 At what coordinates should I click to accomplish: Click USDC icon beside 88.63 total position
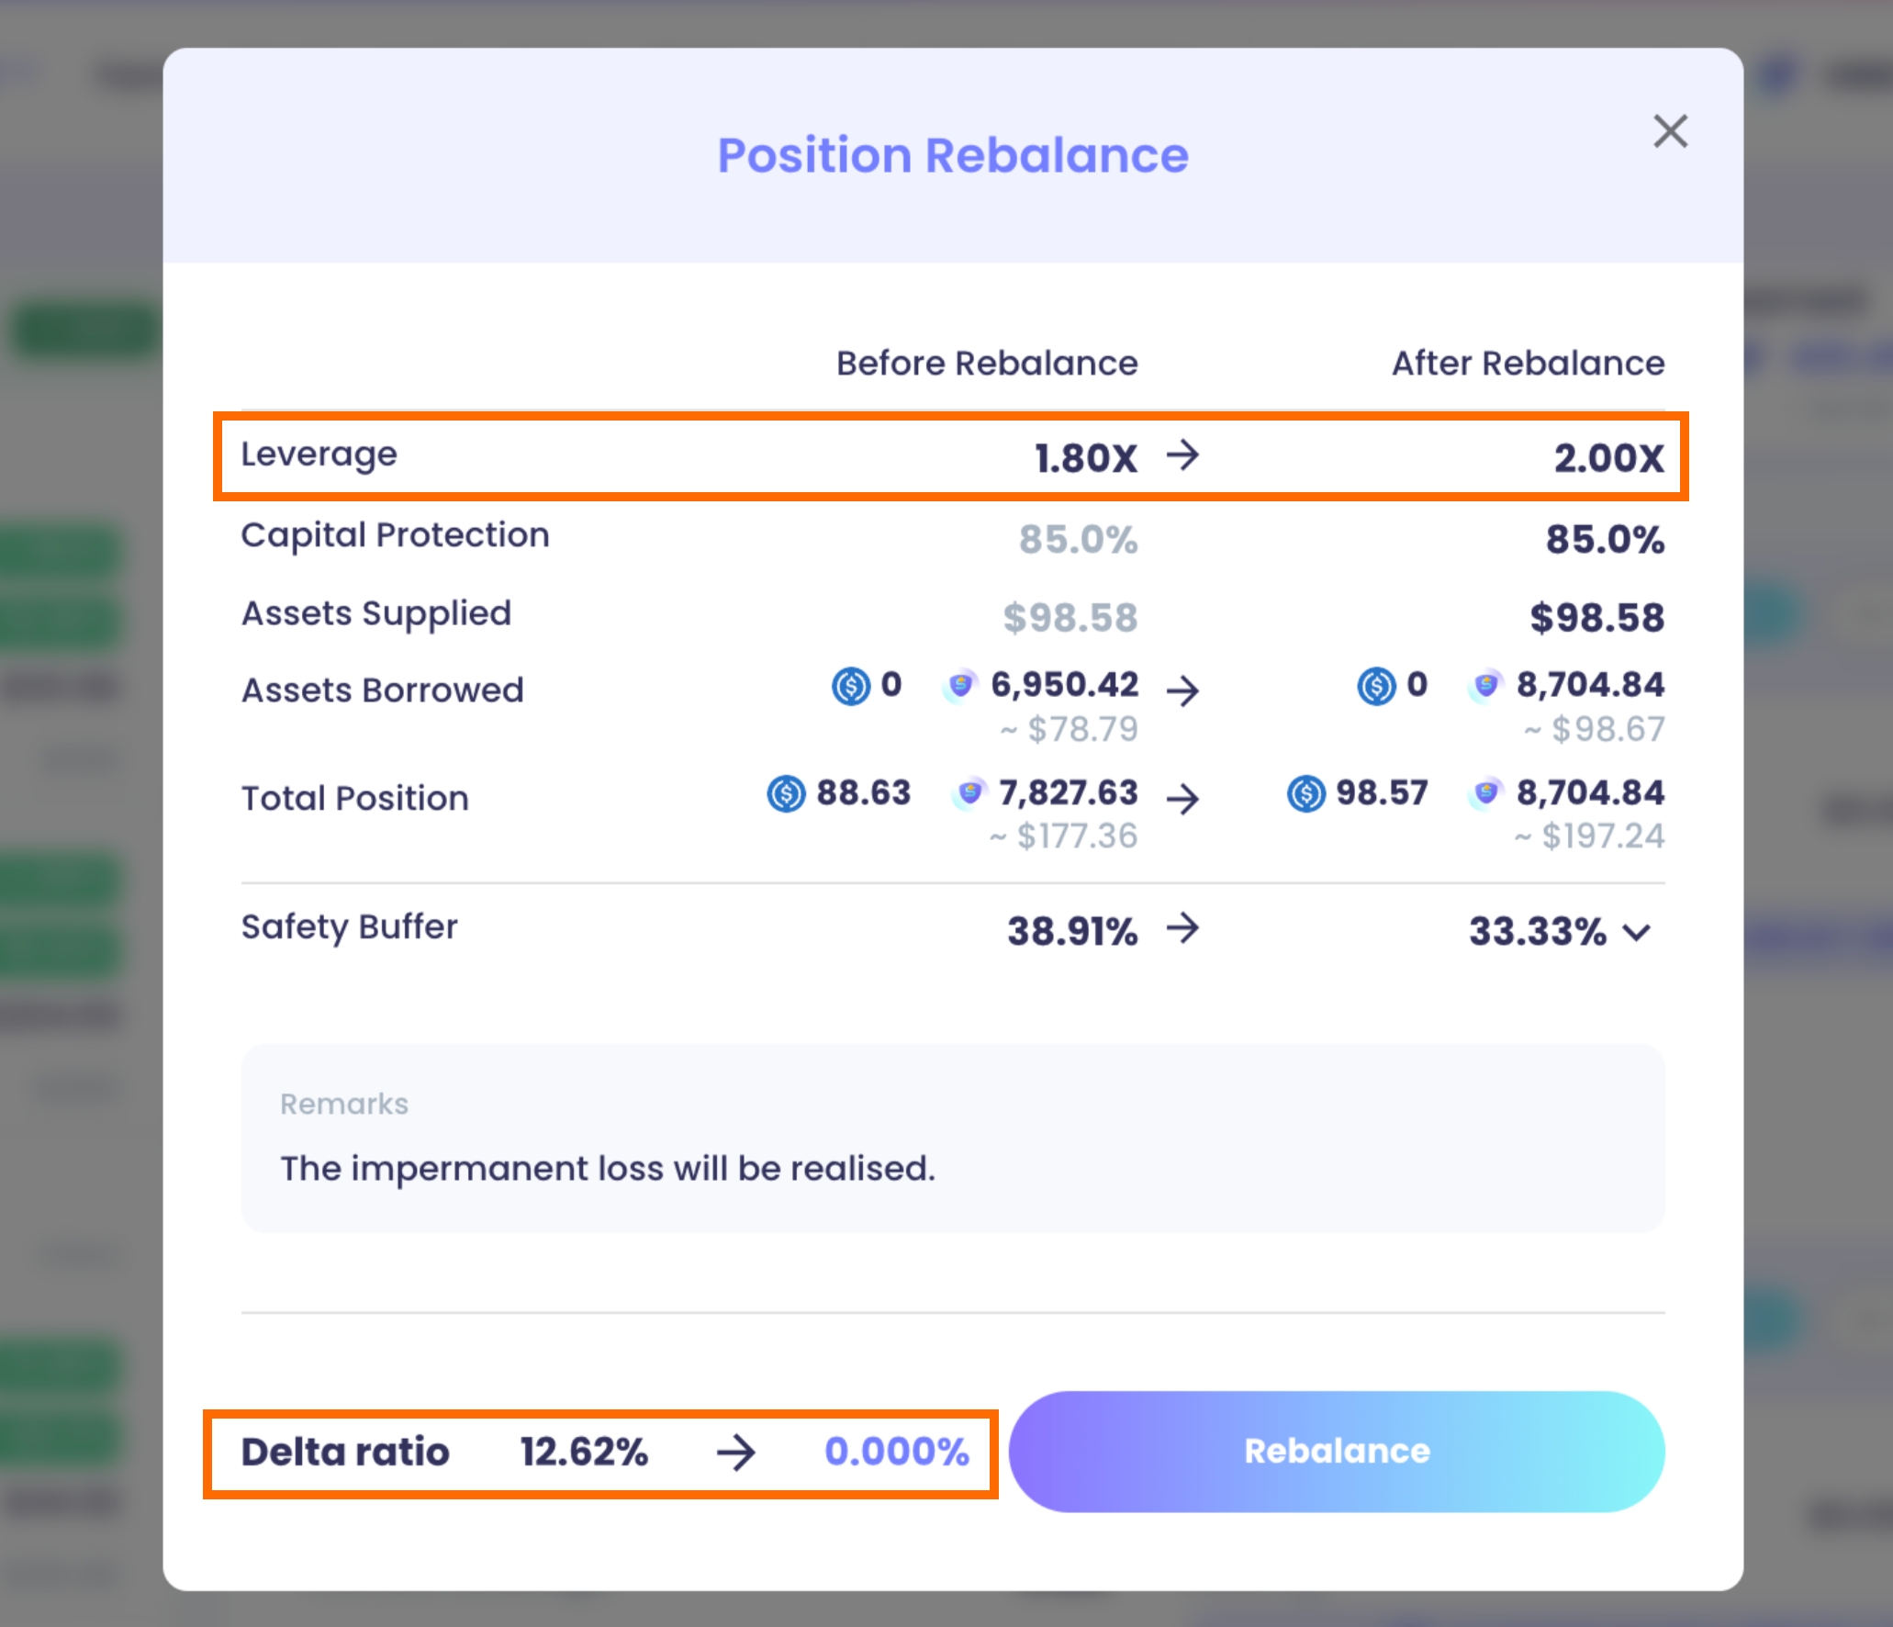pos(786,793)
